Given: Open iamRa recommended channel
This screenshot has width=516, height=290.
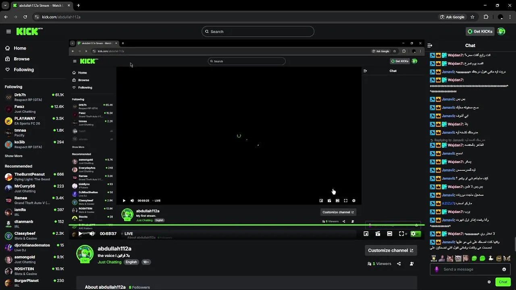Looking at the screenshot, I should tap(34, 212).
